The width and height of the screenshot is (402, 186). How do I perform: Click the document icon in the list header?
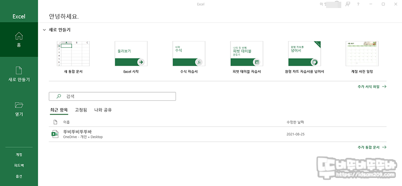[x=55, y=122]
